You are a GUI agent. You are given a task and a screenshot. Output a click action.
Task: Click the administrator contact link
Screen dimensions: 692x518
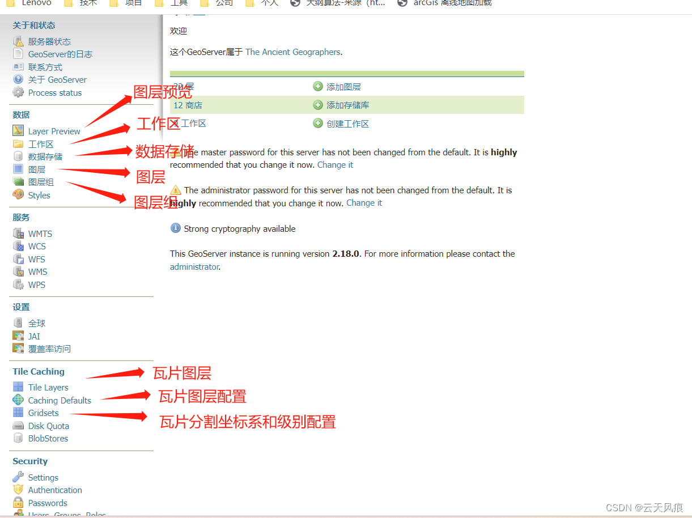(194, 267)
